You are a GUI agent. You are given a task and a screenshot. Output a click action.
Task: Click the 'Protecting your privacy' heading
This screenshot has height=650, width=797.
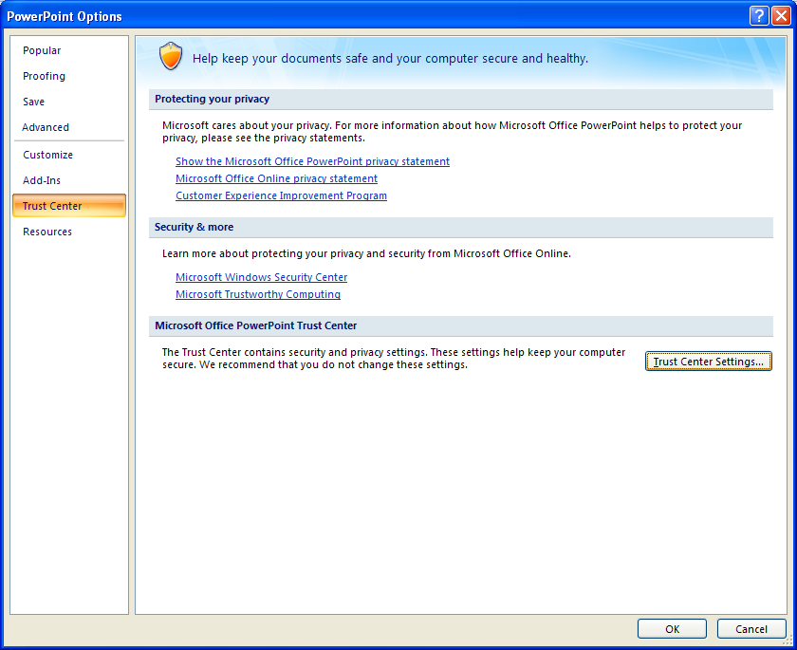[x=212, y=99]
